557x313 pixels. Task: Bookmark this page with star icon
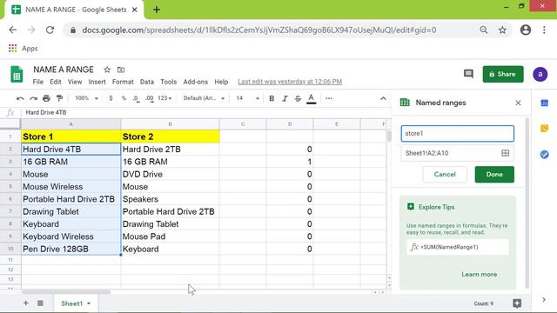(502, 30)
